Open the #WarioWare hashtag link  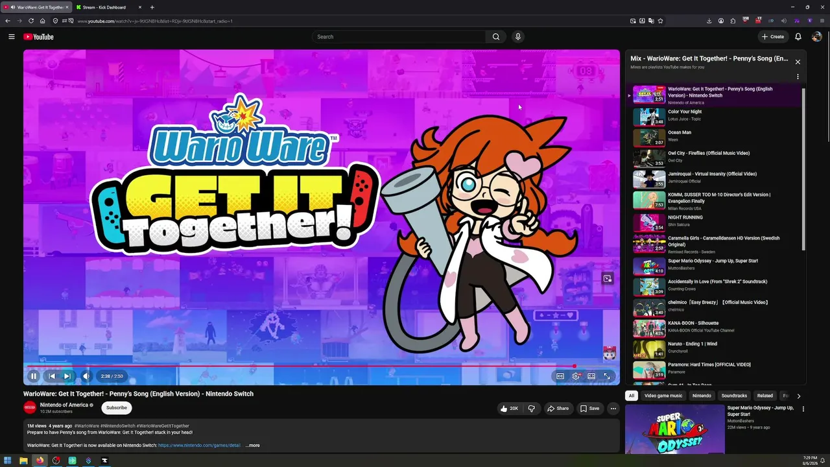pos(87,426)
